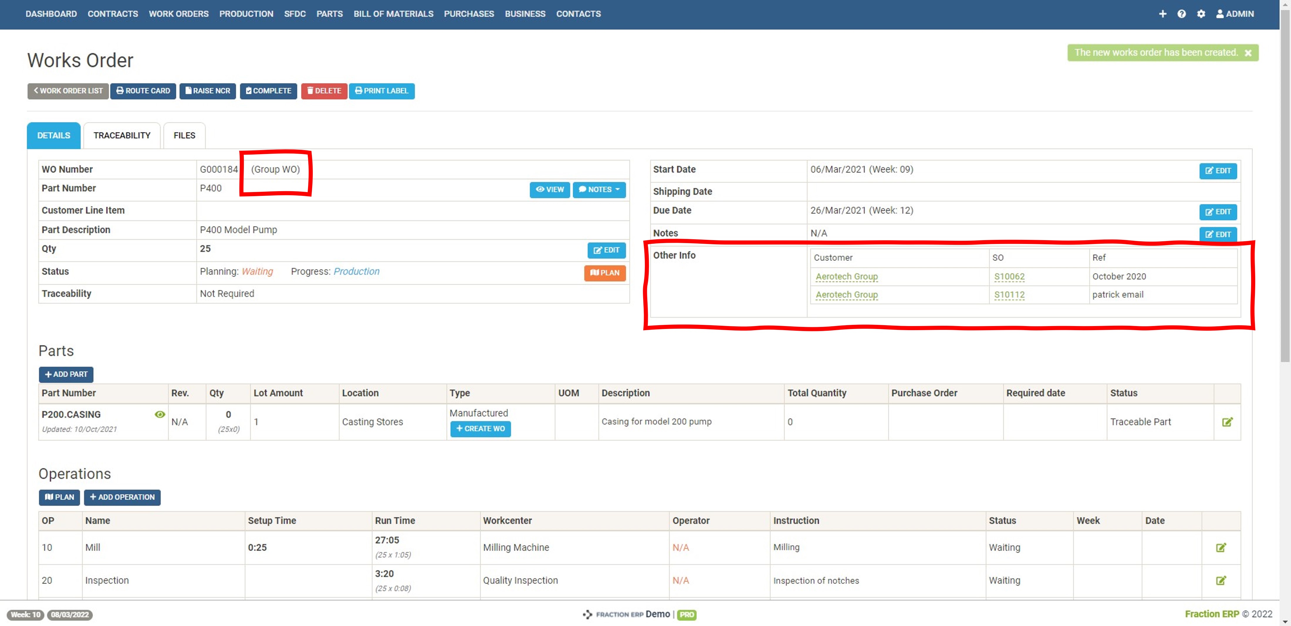This screenshot has width=1291, height=626.
Task: Dismiss the works order created notification
Action: coord(1248,52)
